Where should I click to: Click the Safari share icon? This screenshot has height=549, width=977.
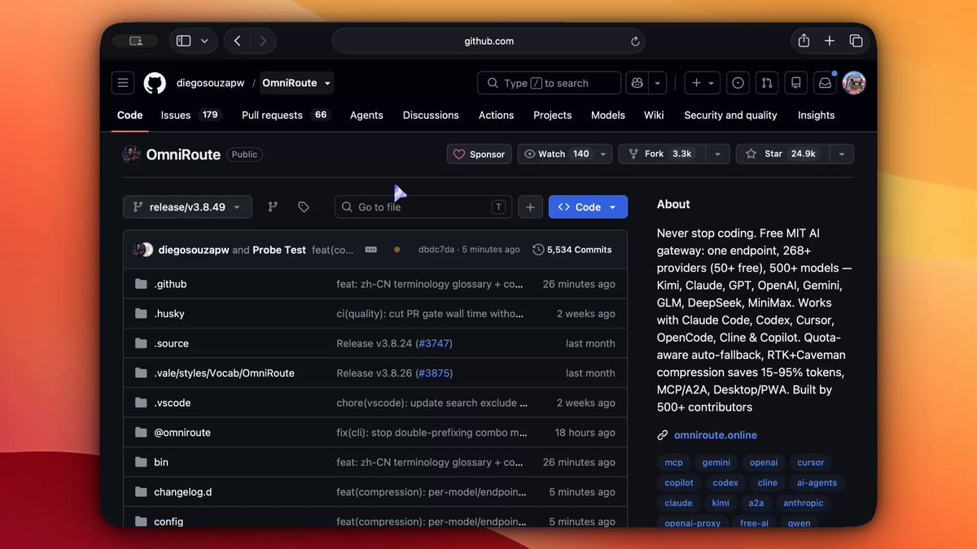point(804,41)
